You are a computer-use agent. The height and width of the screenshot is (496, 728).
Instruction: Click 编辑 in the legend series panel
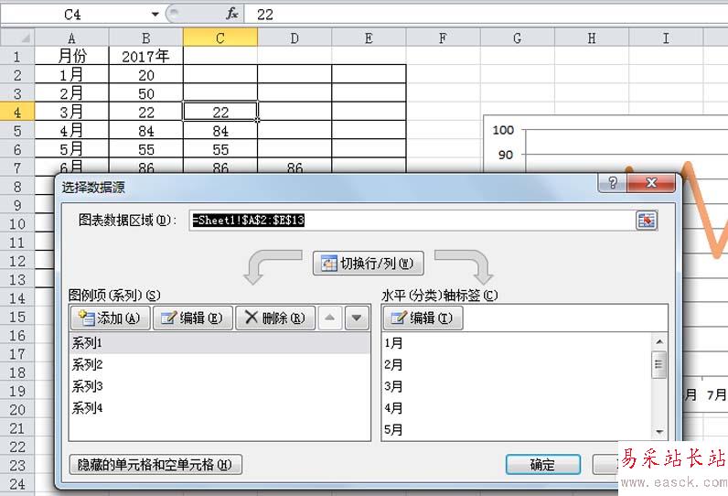coord(191,318)
